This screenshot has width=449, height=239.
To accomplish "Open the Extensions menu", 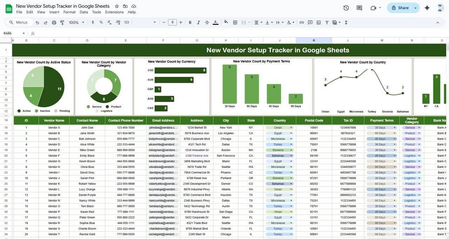I will coord(114,12).
